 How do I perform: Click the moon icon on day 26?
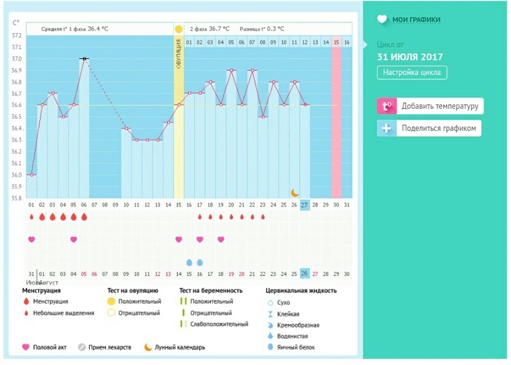(x=295, y=192)
